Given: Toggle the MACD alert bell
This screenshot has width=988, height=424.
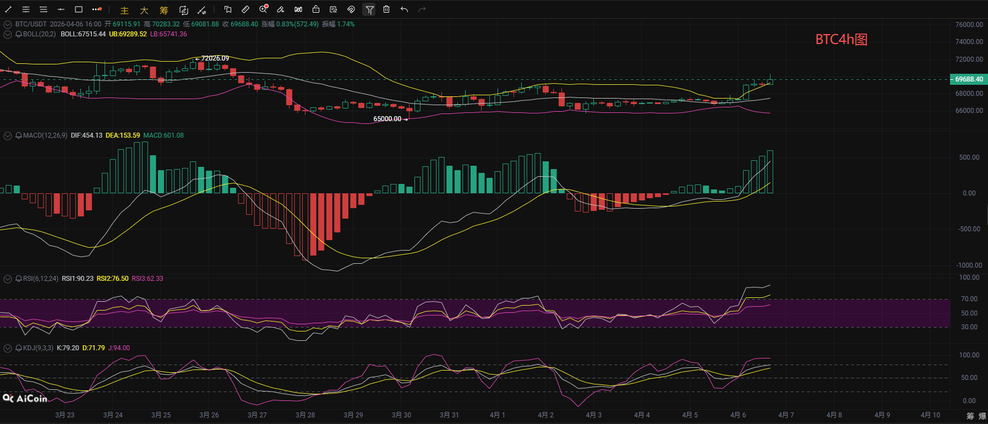Looking at the screenshot, I should 19,135.
